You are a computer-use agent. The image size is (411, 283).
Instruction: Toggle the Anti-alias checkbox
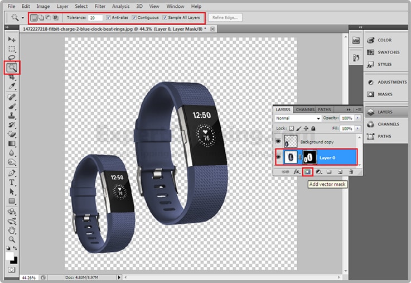[109, 18]
